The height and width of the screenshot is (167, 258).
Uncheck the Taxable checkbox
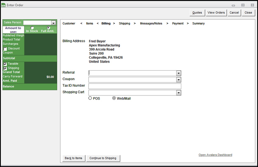(5, 64)
